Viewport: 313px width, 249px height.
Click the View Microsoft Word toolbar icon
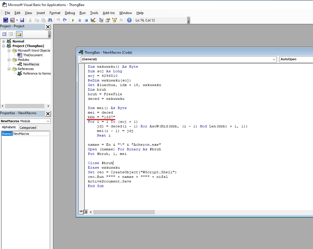pyautogui.click(x=6, y=20)
